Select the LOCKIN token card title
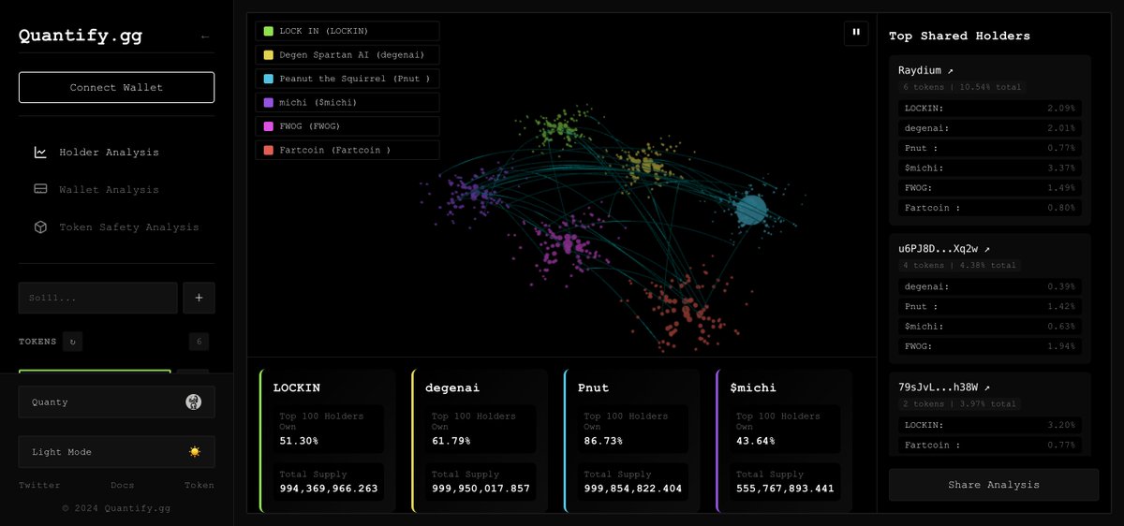 (296, 387)
